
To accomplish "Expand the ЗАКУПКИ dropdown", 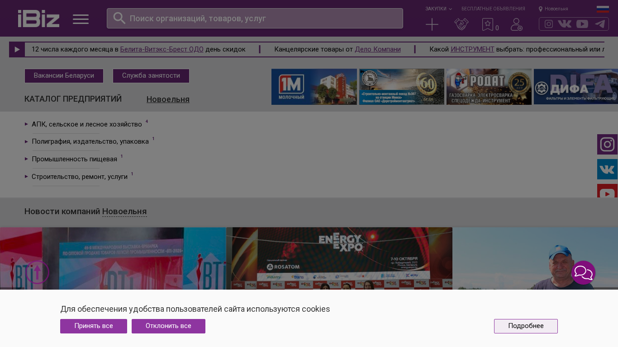I will pyautogui.click(x=438, y=9).
